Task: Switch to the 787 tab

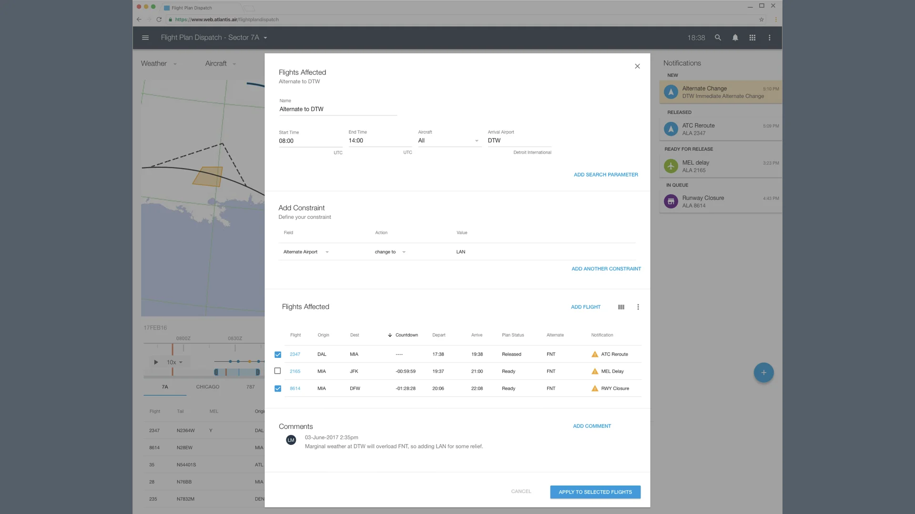Action: click(x=250, y=387)
